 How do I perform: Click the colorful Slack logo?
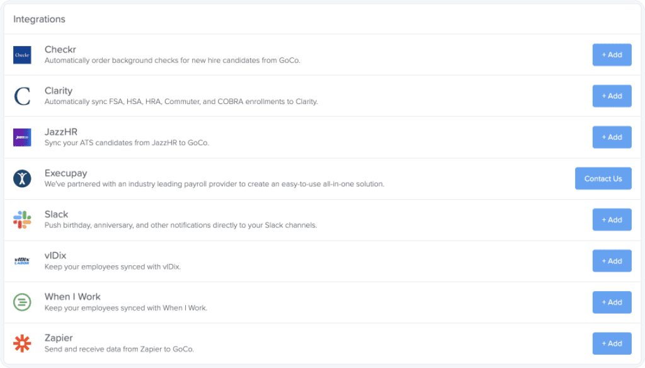(x=22, y=220)
